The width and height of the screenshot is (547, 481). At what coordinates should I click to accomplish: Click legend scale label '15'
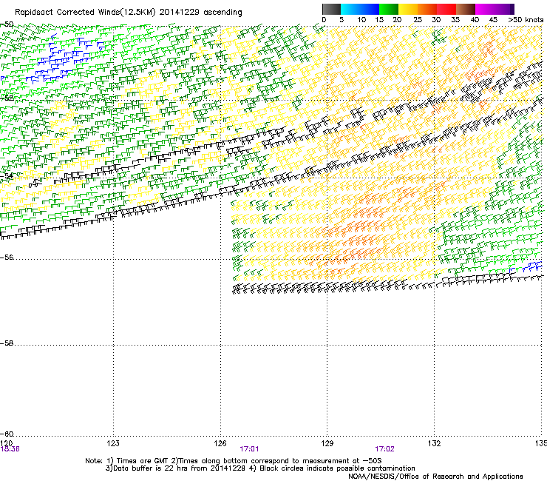(x=379, y=20)
